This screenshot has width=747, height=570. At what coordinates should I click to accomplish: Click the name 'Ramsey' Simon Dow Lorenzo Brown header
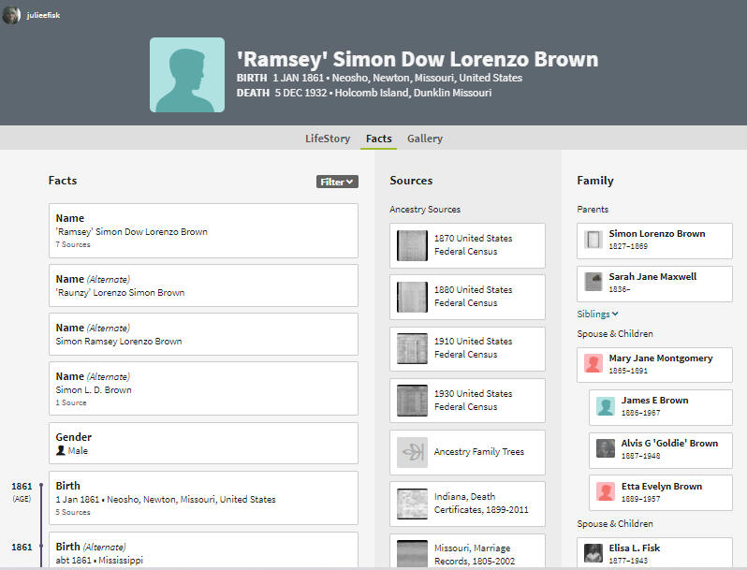(417, 60)
